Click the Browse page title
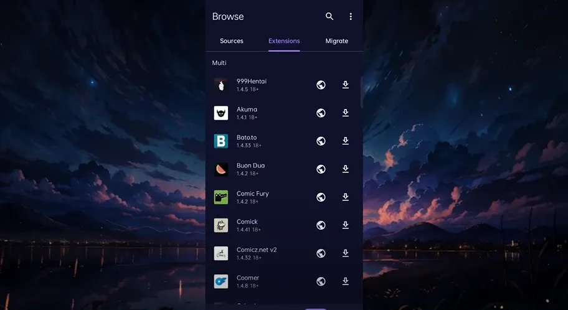The image size is (568, 310). pos(228,17)
